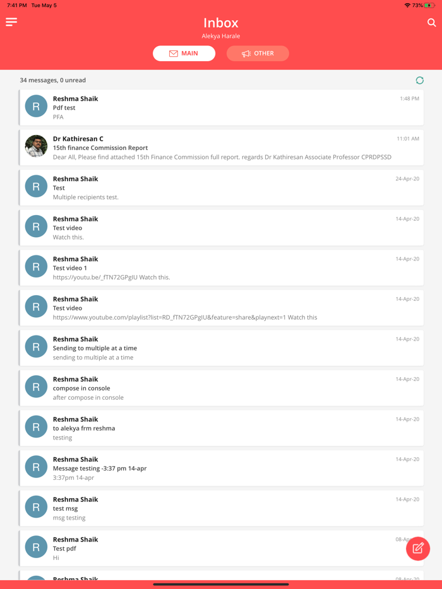Open the 'test msg' message

point(221,508)
